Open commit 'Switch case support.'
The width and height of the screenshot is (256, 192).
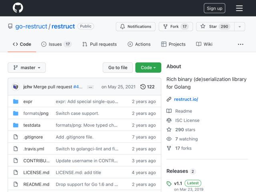tap(77, 113)
